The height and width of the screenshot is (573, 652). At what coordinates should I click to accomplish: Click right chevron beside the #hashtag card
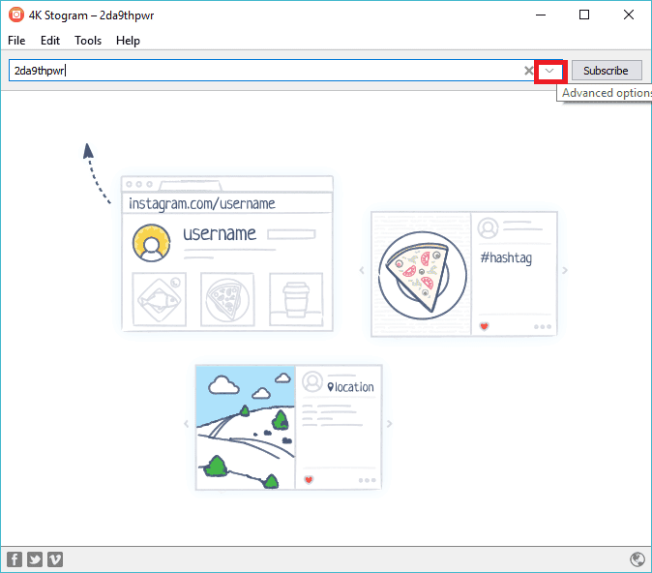(565, 270)
